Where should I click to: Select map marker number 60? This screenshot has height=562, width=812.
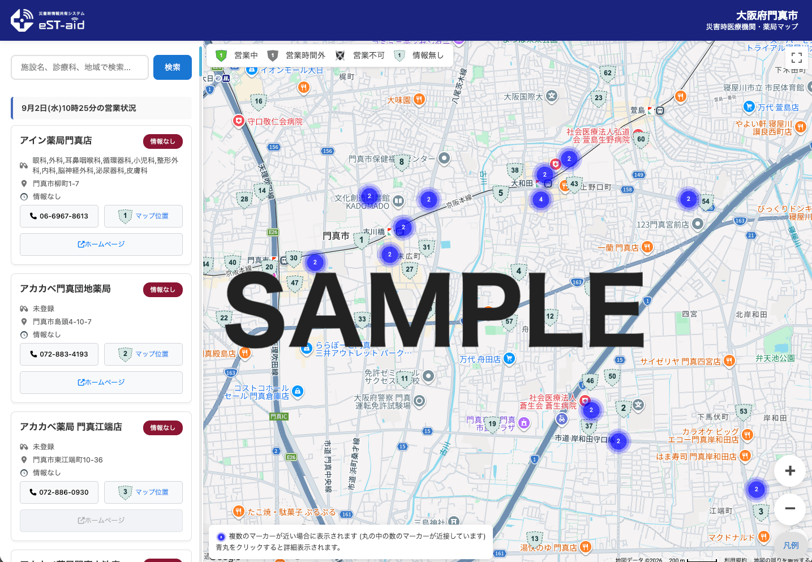coord(641,140)
